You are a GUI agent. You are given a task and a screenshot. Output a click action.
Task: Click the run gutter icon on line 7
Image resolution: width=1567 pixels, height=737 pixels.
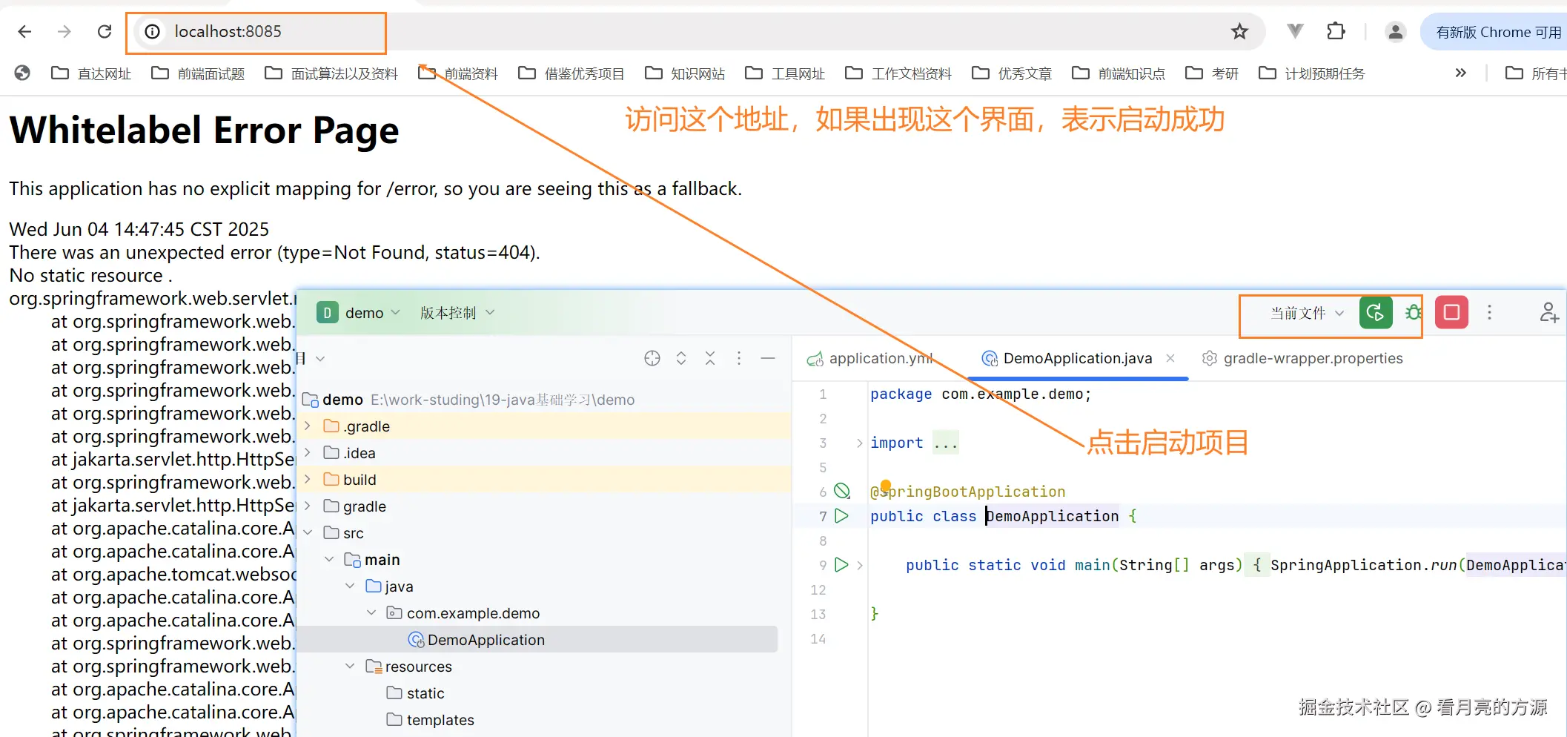841,516
